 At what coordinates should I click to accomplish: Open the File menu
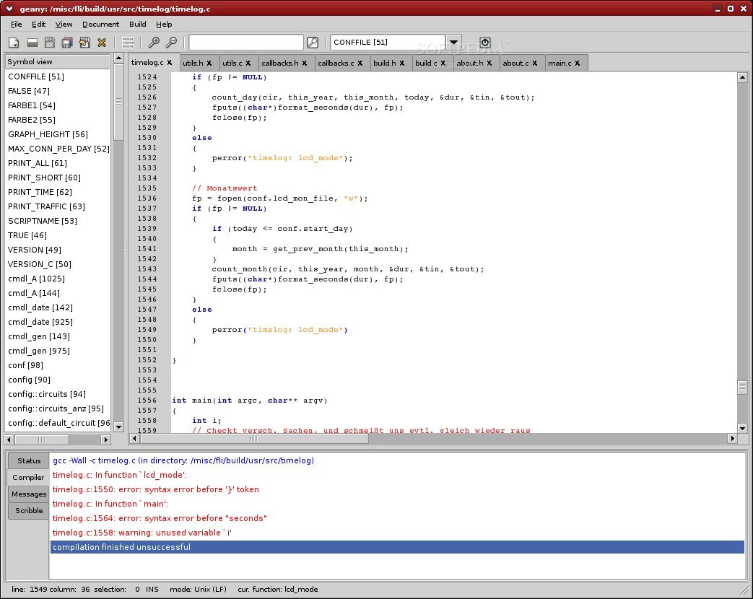point(17,24)
